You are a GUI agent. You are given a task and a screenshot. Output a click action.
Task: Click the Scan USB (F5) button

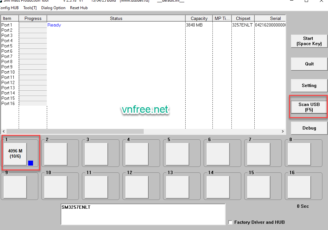pyautogui.click(x=309, y=107)
